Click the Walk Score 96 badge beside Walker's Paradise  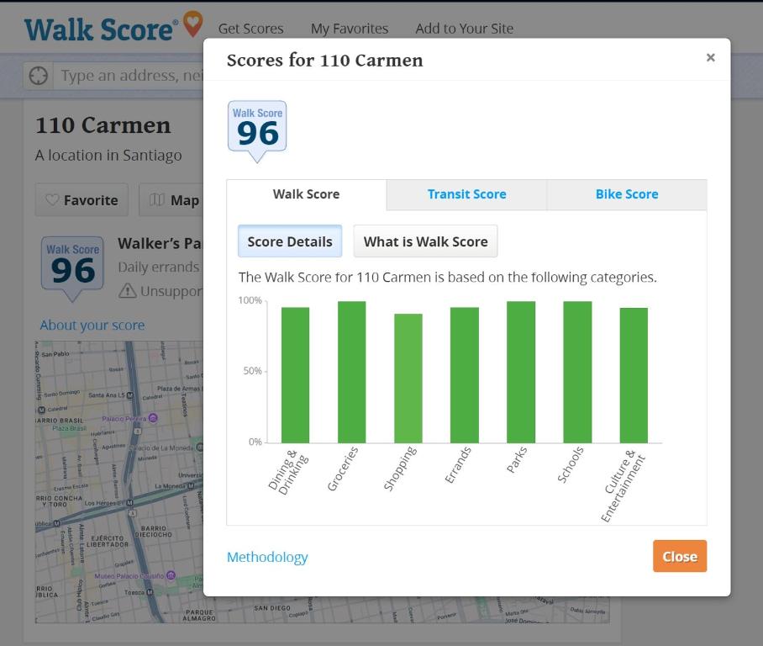tap(72, 266)
